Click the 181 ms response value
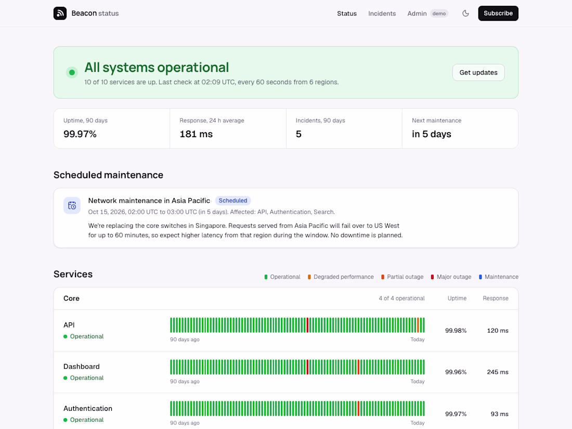 [x=196, y=134]
